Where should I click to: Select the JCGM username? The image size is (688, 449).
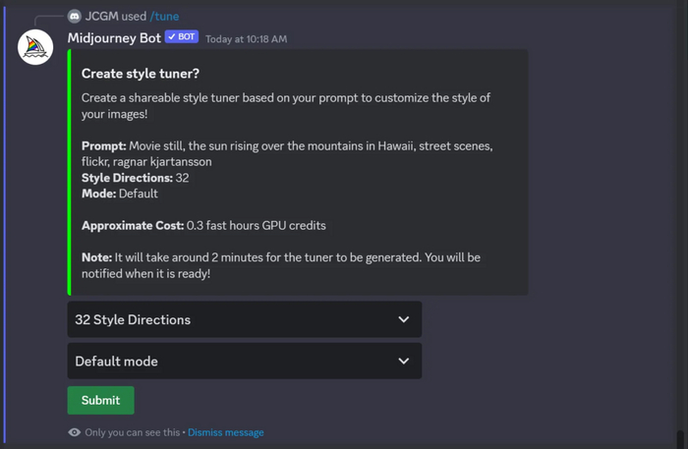click(101, 17)
